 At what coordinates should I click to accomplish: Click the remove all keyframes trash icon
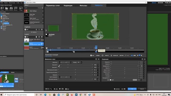[x=111, y=55]
